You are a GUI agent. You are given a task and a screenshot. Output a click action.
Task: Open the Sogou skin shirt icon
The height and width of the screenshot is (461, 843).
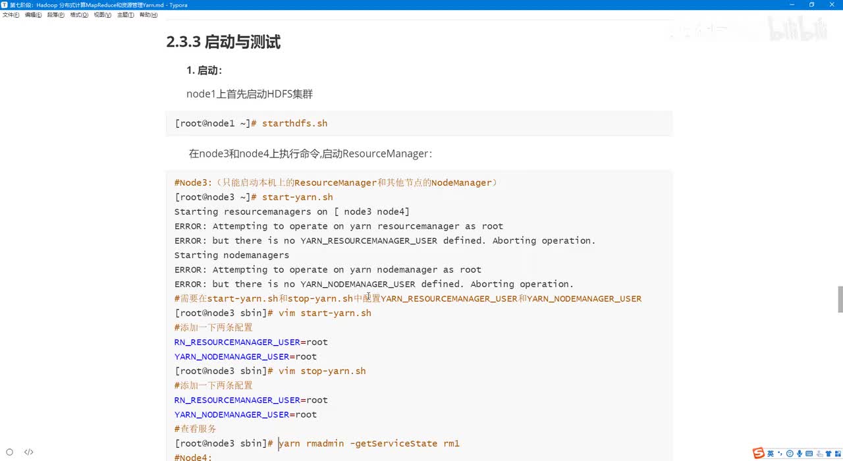coord(828,453)
